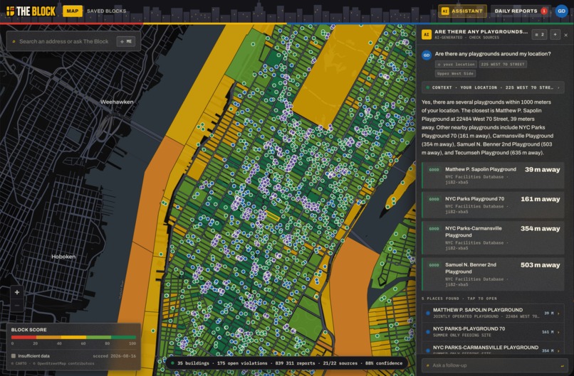Screen dimensions: 574x376
Task: Open the GD user avatar menu
Action: (x=561, y=11)
